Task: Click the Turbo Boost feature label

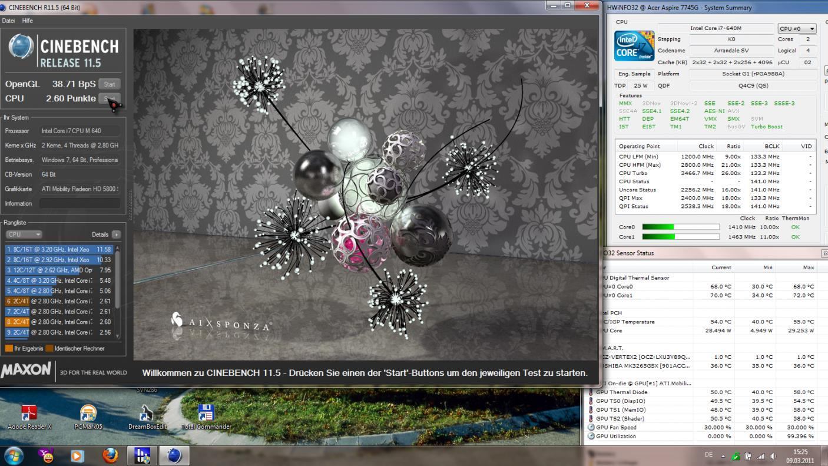Action: [766, 127]
